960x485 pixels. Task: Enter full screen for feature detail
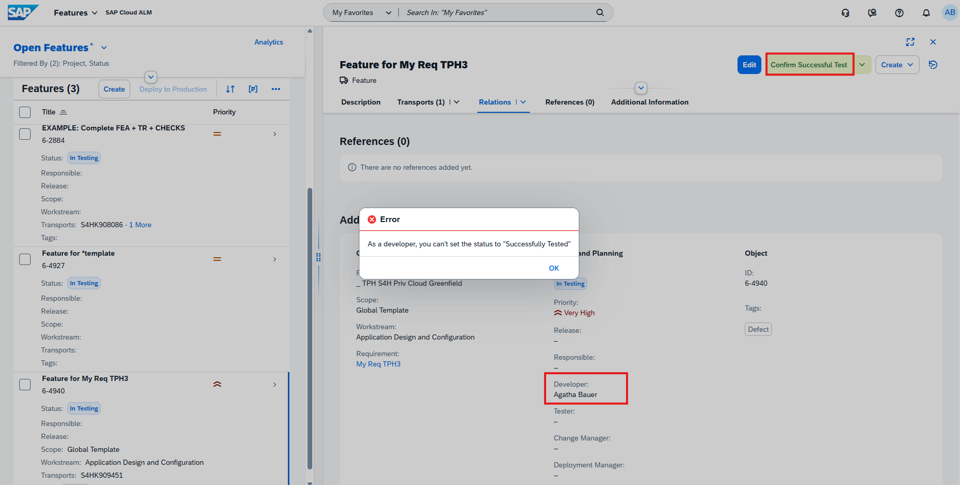[x=910, y=42]
